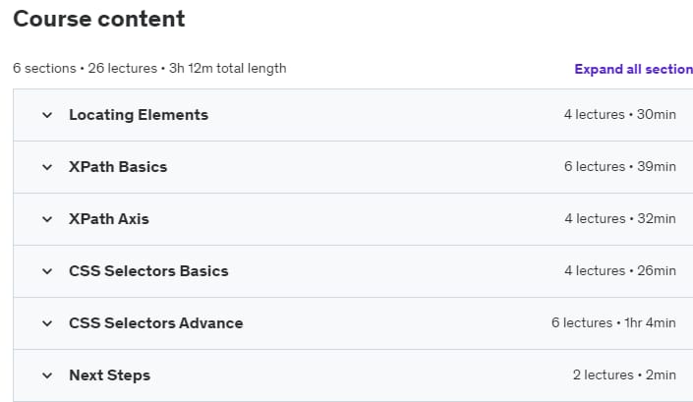Select the Next Steps section title
Image resolution: width=693 pixels, height=402 pixels.
point(110,375)
